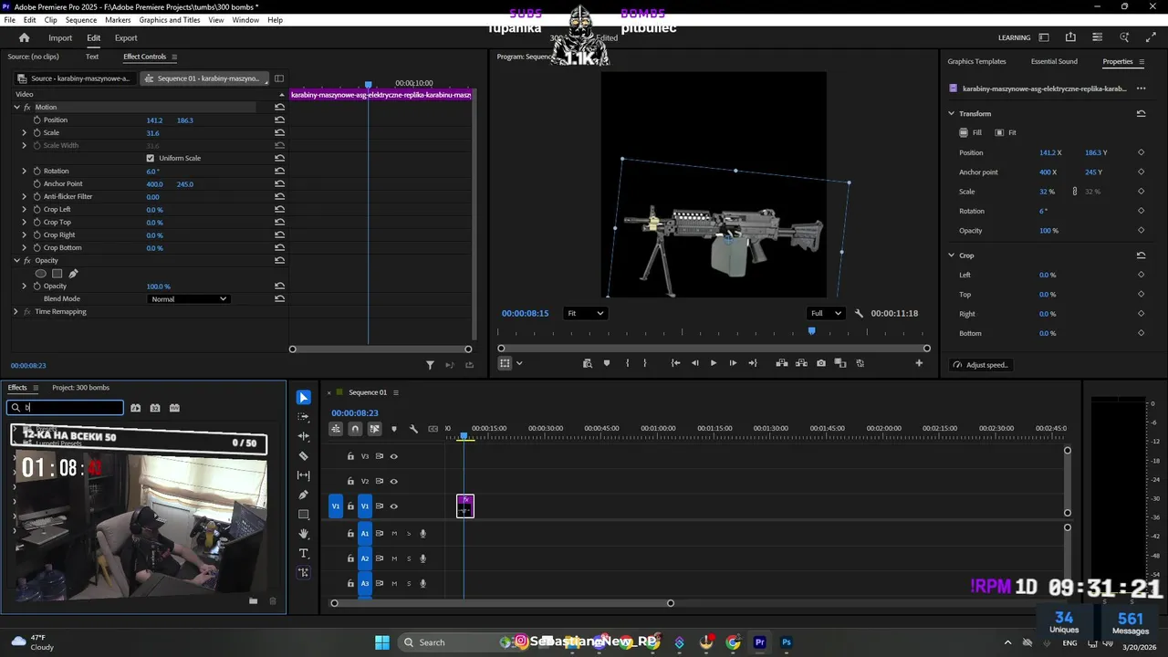
Task: Select the Slip tool in the tools panel
Action: 304,475
